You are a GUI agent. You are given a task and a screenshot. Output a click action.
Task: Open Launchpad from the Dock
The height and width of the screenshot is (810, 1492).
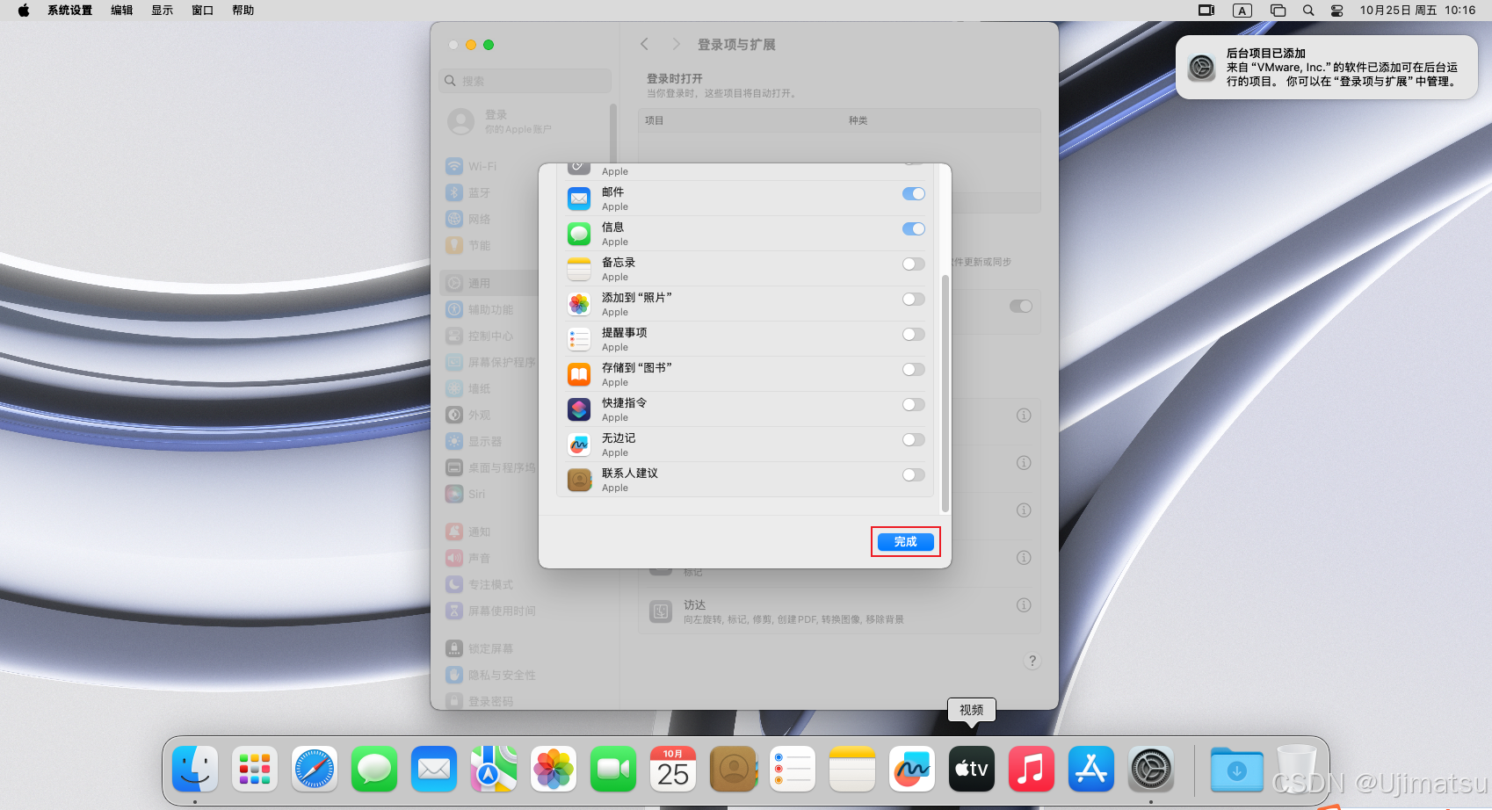[255, 769]
